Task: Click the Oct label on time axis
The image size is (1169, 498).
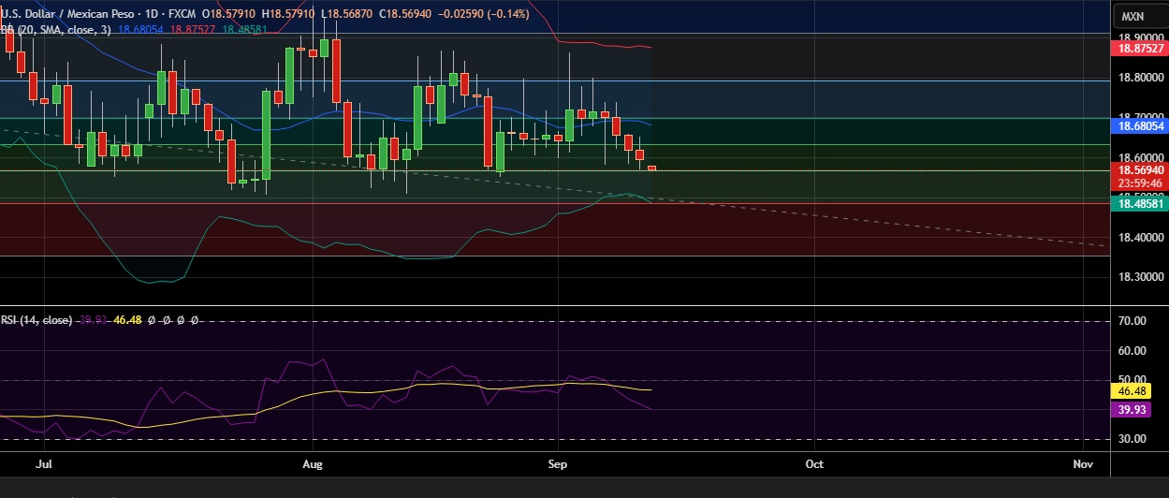Action: [x=814, y=463]
